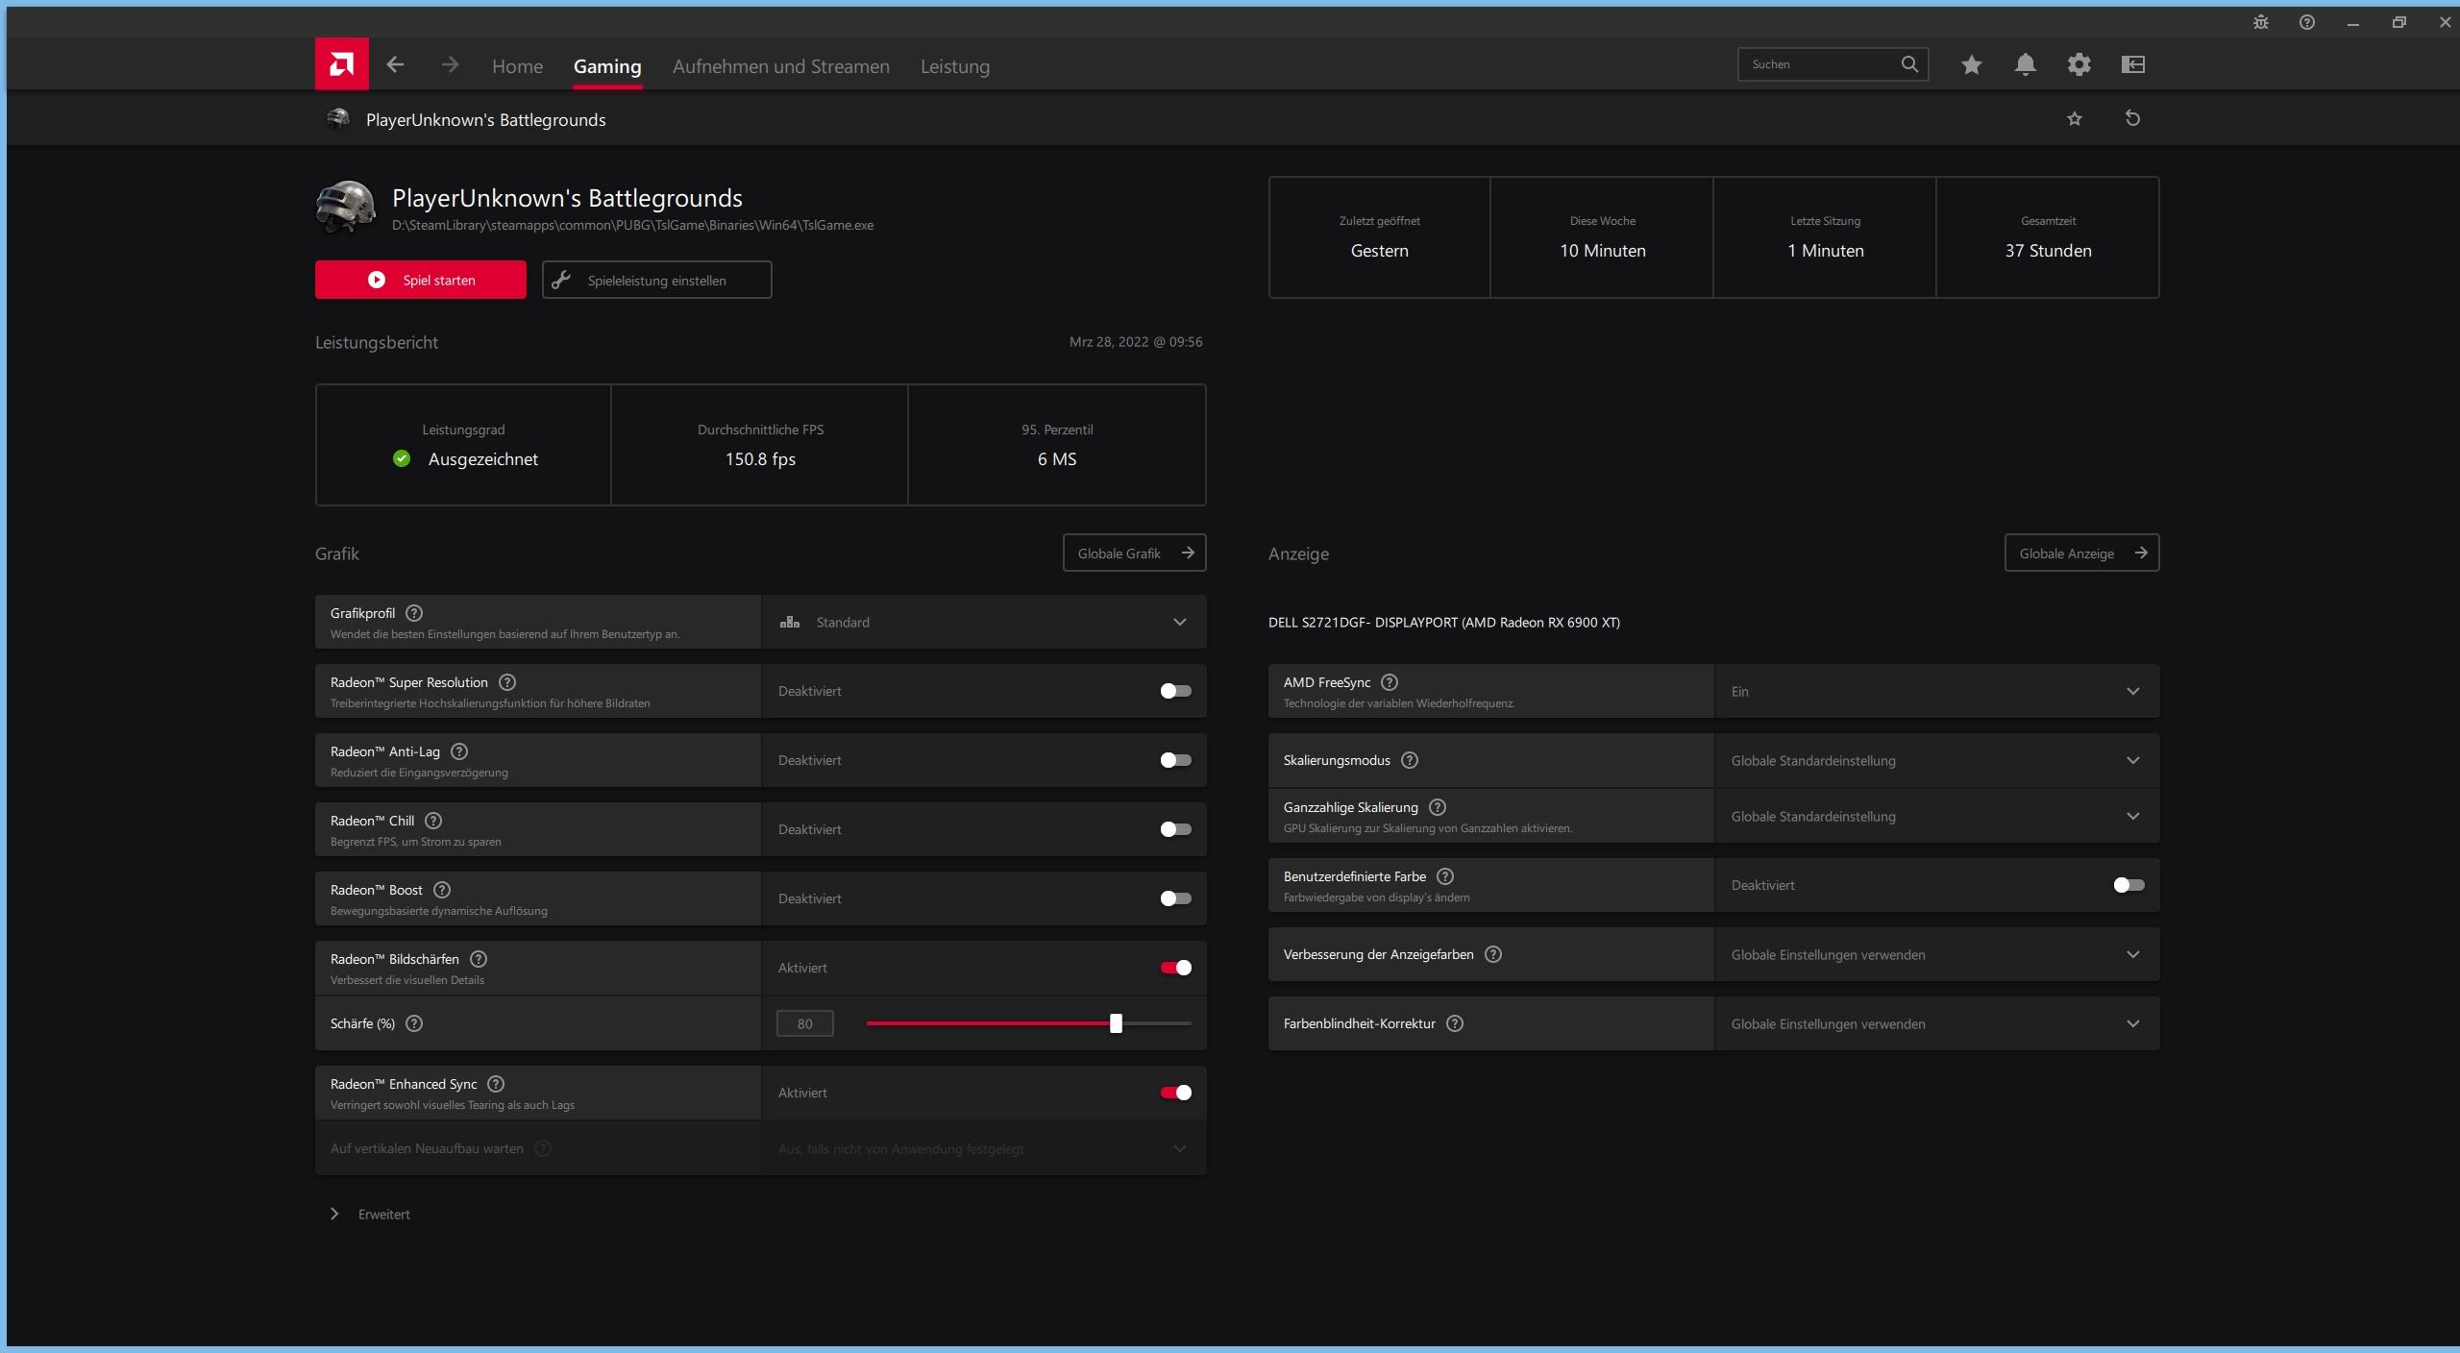Image resolution: width=2460 pixels, height=1353 pixels.
Task: Enable the Radeon Anti-Lag toggle
Action: (x=1175, y=760)
